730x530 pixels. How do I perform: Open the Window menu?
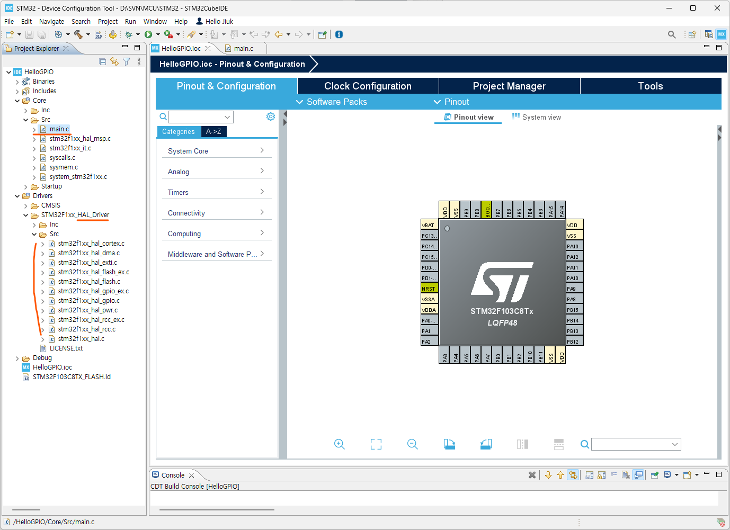point(155,22)
